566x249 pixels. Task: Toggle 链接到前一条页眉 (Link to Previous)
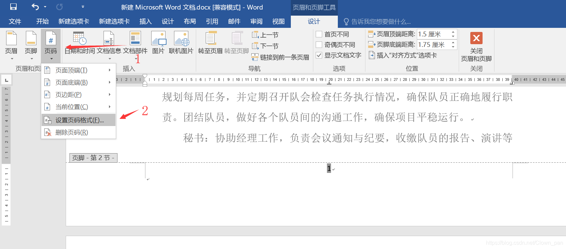click(x=280, y=57)
